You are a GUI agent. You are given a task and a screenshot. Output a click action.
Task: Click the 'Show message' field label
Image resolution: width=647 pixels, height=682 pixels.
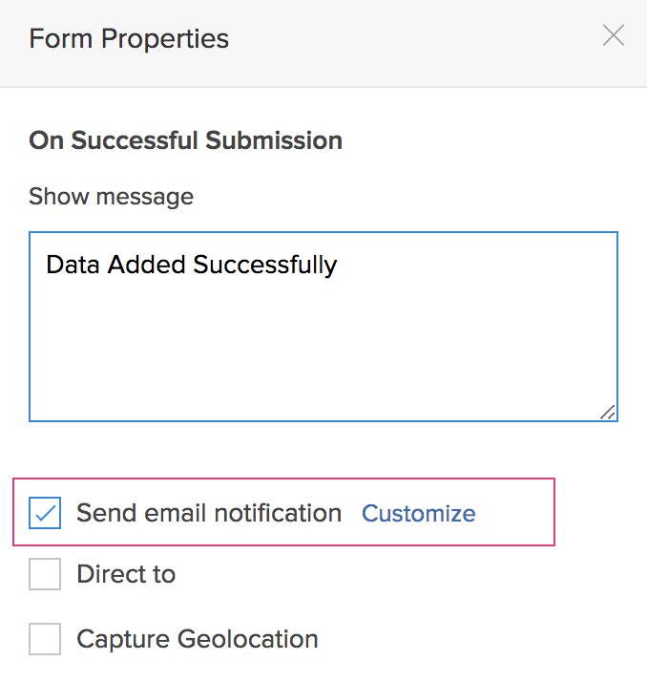111,197
